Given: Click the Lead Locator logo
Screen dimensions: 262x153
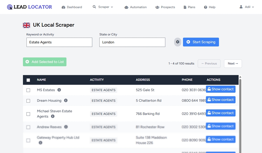Looking at the screenshot, I should point(29,7).
